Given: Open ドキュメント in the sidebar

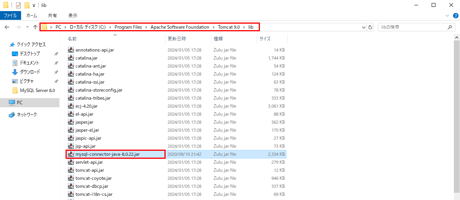Looking at the screenshot, I should click(x=30, y=63).
